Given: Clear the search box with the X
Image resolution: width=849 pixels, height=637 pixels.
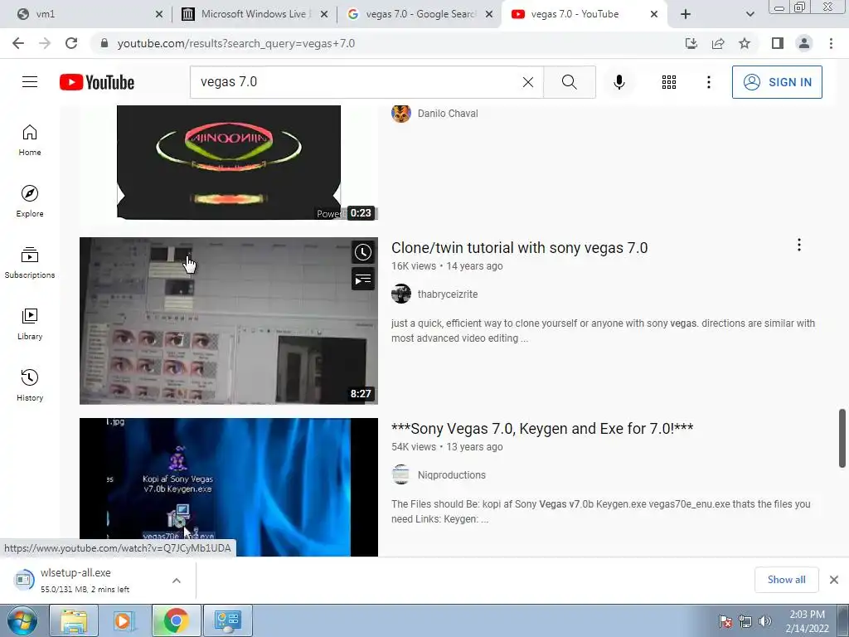Looking at the screenshot, I should (x=528, y=82).
